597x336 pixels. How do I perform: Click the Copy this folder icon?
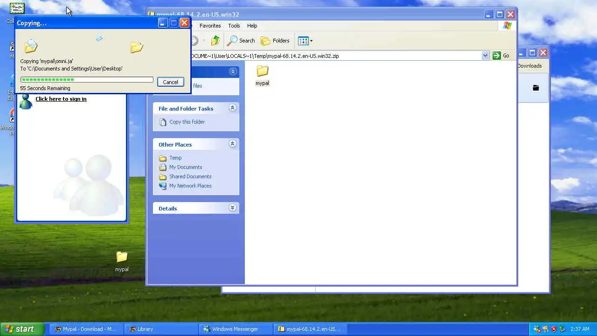[x=163, y=122]
